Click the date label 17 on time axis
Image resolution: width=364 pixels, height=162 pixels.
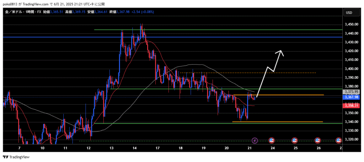pos(157,148)
